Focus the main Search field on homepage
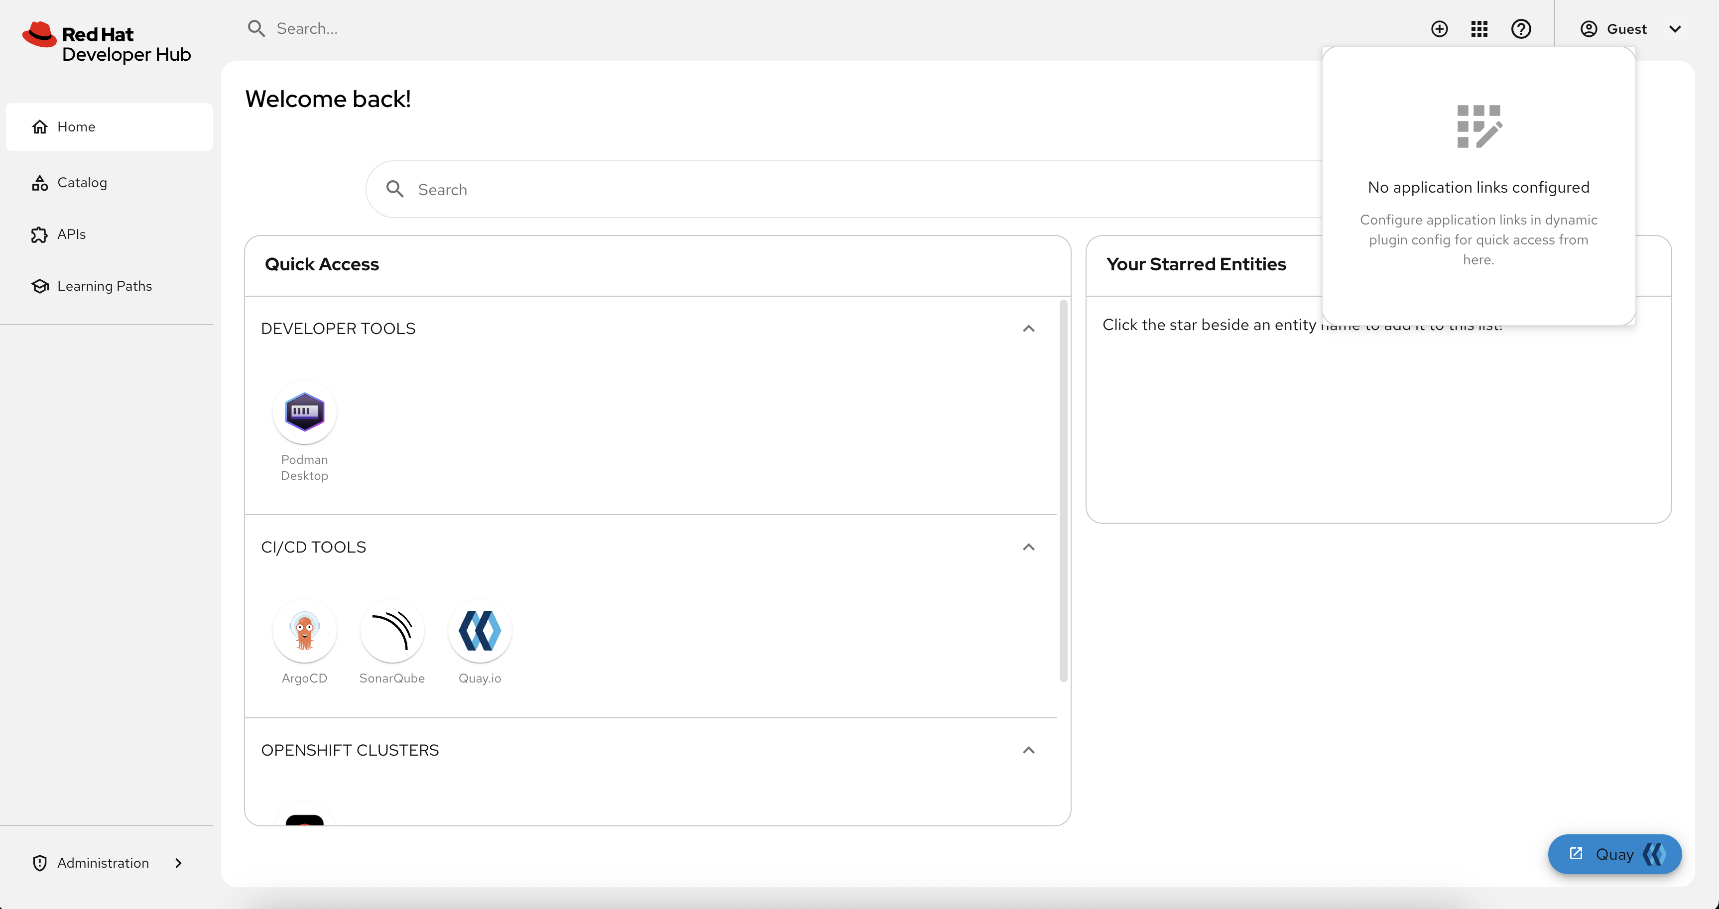The width and height of the screenshot is (1719, 909). (801, 189)
